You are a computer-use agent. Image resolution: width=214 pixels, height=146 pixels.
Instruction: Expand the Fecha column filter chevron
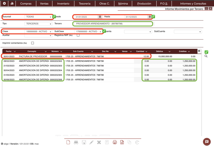15,51
